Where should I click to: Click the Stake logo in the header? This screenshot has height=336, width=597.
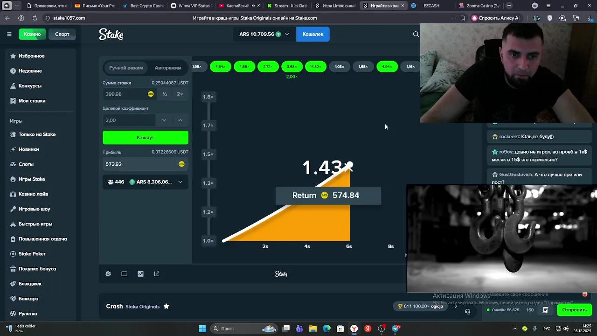tap(111, 34)
